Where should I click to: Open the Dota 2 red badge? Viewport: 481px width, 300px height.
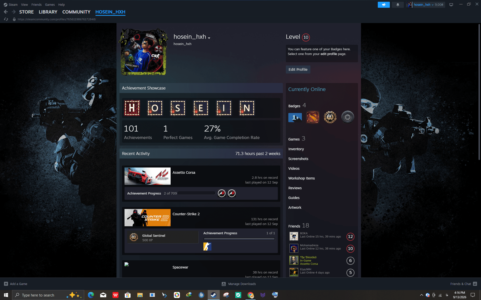[313, 117]
